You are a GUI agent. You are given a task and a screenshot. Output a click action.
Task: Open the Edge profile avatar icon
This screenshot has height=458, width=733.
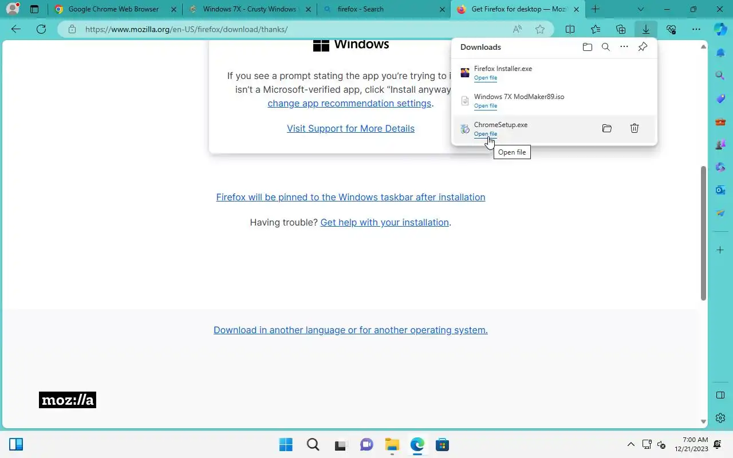[13, 9]
